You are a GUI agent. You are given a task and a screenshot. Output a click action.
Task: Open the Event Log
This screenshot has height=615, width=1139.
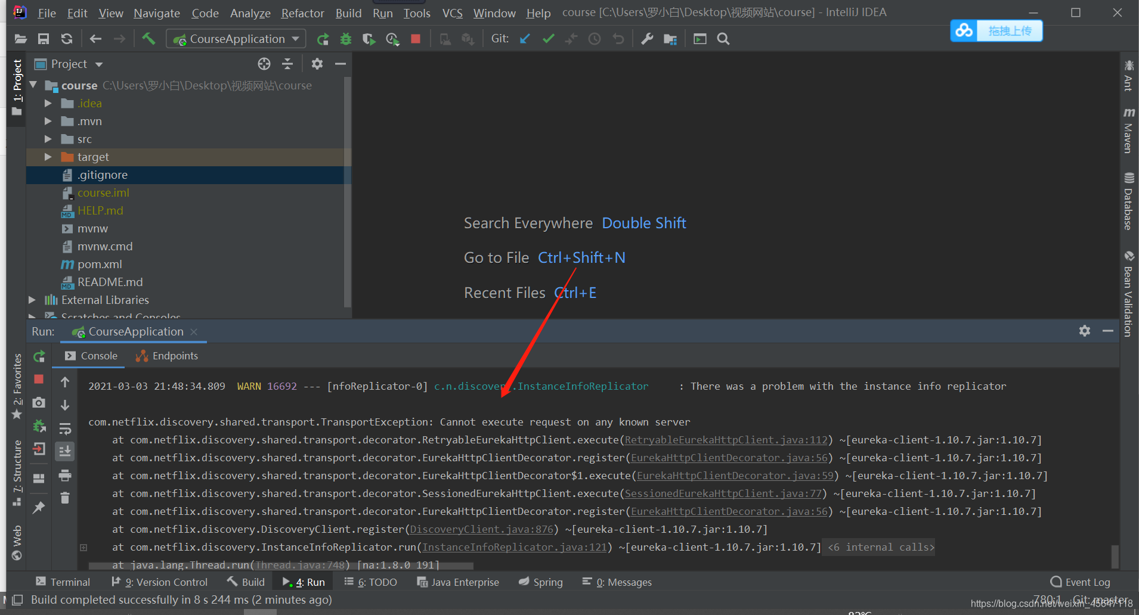[1081, 582]
